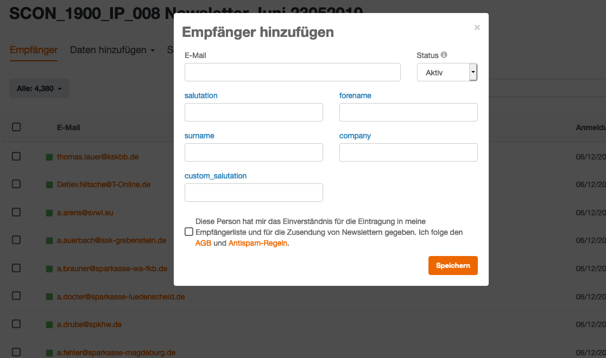Open the Antispam-Regeln link
Viewport: 606px width, 358px height.
(257, 244)
